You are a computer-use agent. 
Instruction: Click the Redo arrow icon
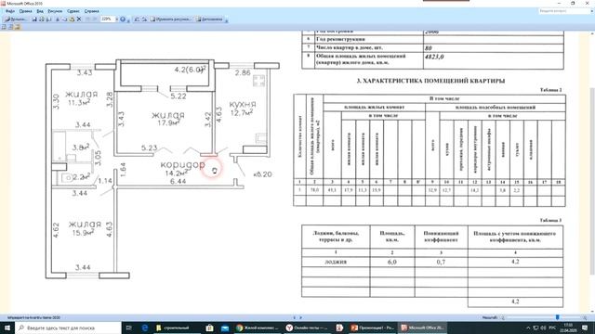[95, 19]
